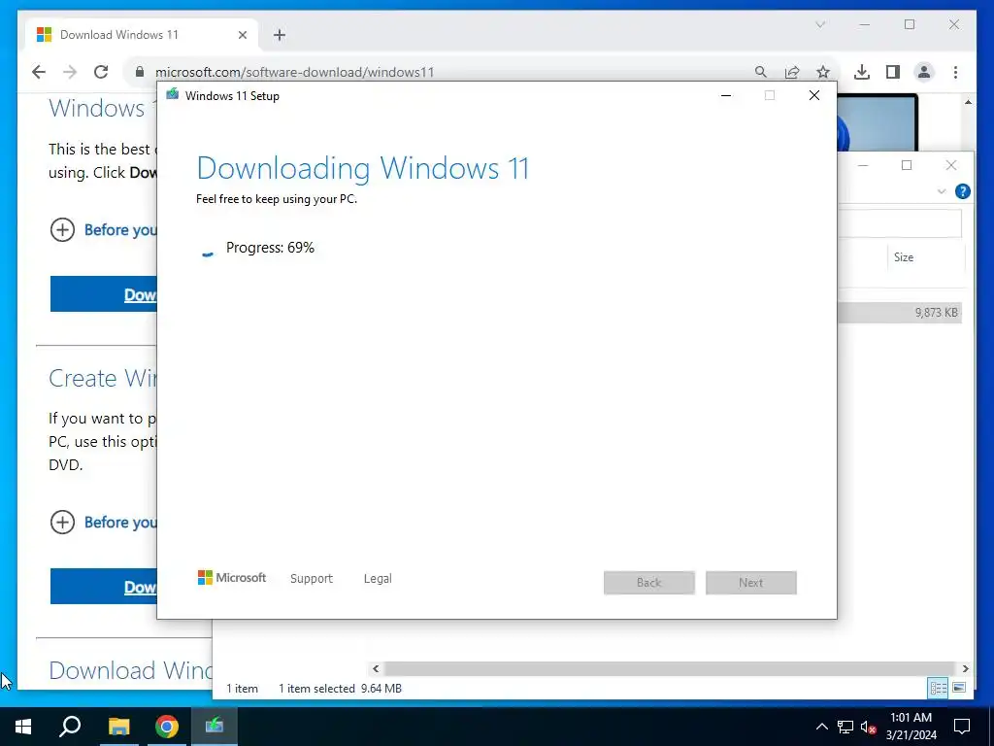The height and width of the screenshot is (746, 994).
Task: Minimize the Windows 11 Setup window
Action: coord(726,95)
